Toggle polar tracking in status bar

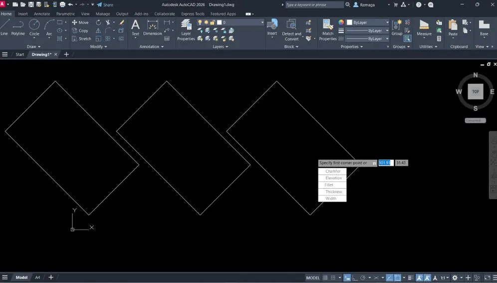pos(363,278)
